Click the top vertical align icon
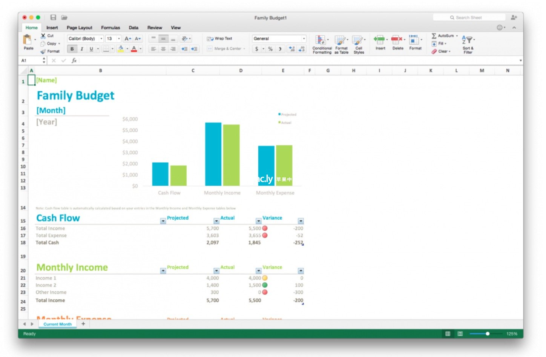 click(x=153, y=38)
